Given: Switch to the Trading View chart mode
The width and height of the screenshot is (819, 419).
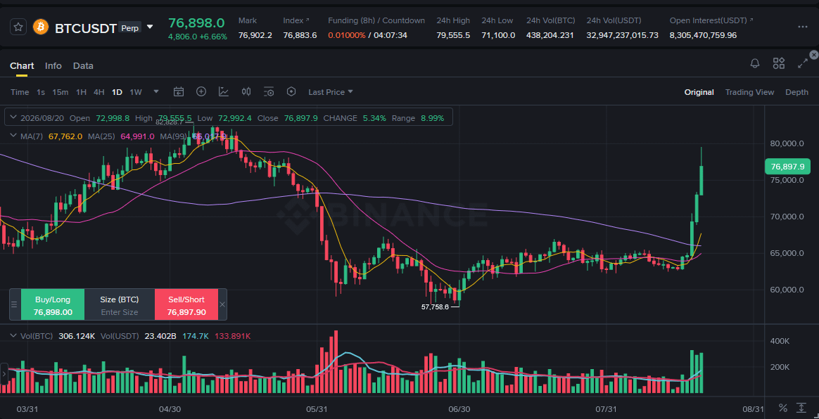Looking at the screenshot, I should coord(749,92).
